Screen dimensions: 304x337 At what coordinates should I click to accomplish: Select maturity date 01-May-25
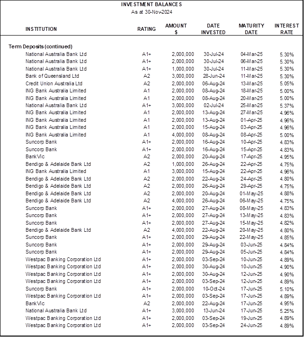[x=251, y=194]
